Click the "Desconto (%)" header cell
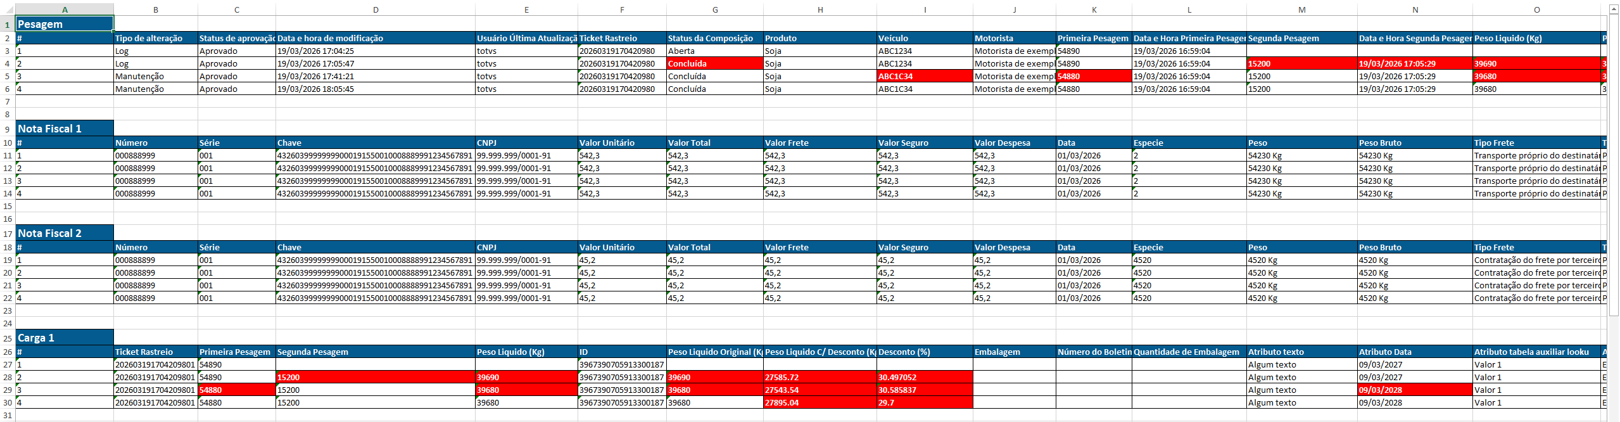The height and width of the screenshot is (422, 1620). 925,352
